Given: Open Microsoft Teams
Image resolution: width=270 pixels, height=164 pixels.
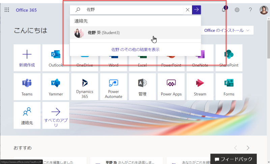Looking at the screenshot, I should pyautogui.click(x=27, y=87).
